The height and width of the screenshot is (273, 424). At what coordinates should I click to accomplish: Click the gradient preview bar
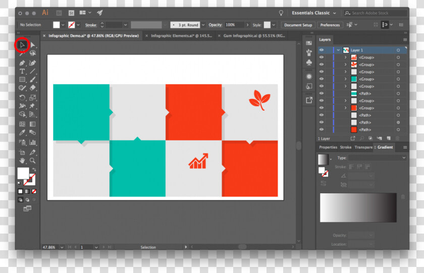[358, 208]
